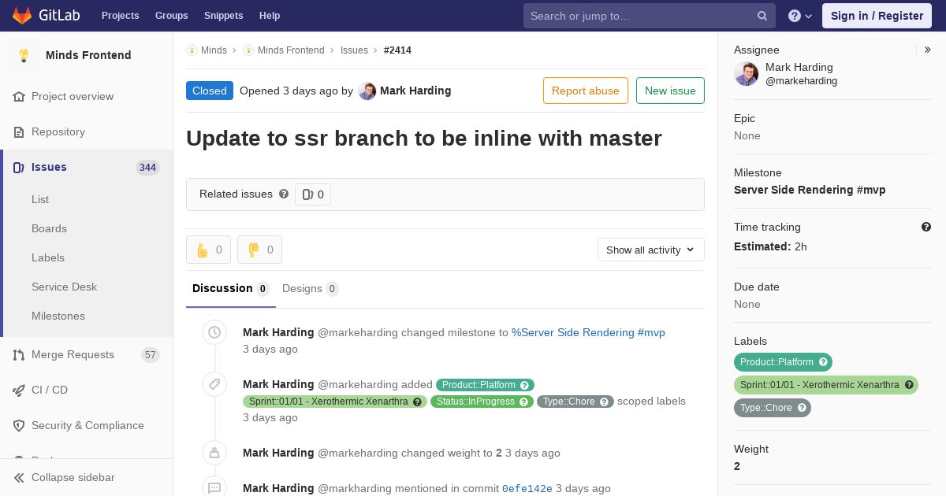Click the Minds Frontend breadcrumb link
This screenshot has height=496, width=946.
291,50
